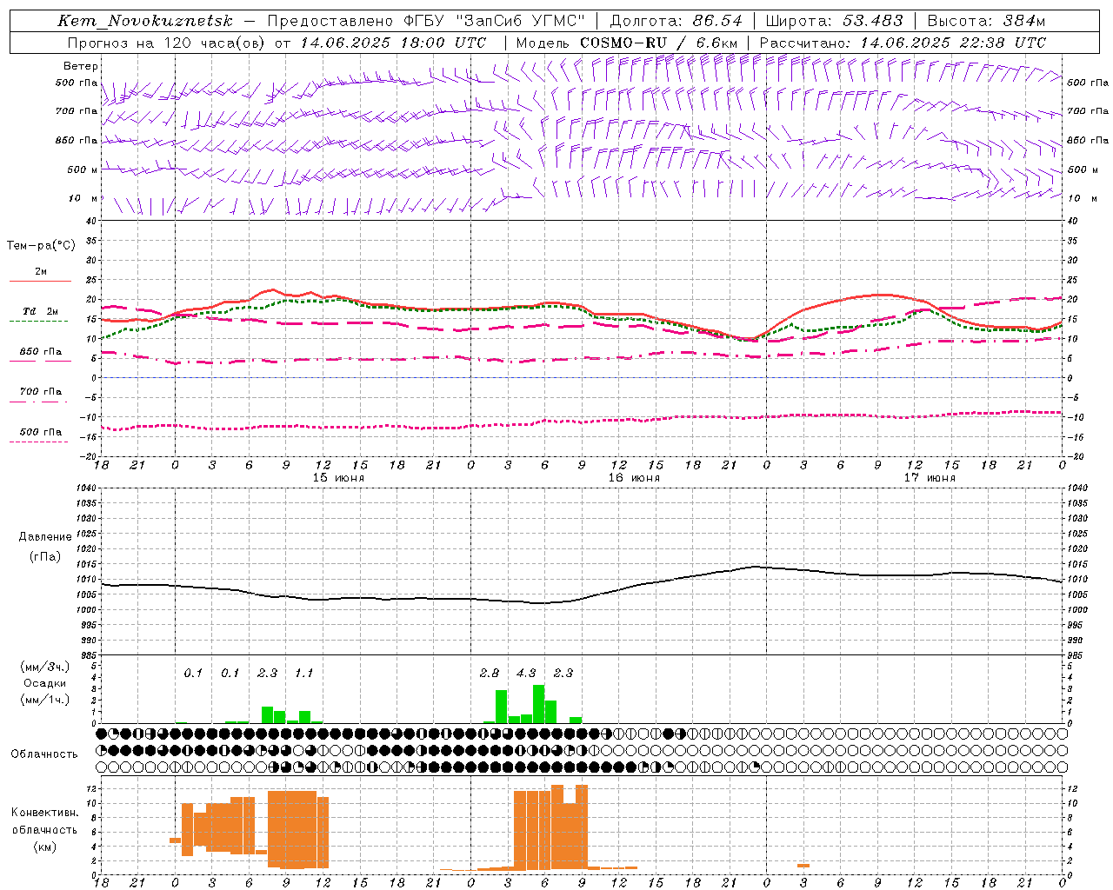Click the 'Рассчитано: 14.06.2025 22:38 UTC' text
Viewport: 1113px width, 890px height.
click(903, 43)
